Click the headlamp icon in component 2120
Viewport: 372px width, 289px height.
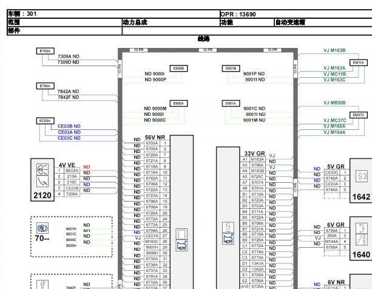[42, 169]
